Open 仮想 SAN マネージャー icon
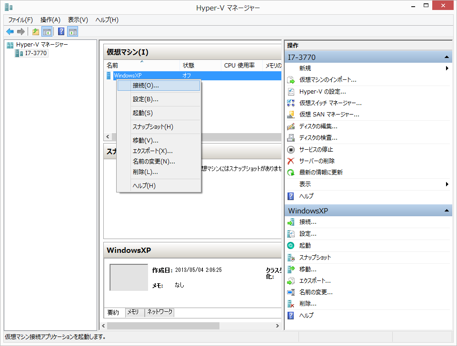 tap(291, 115)
